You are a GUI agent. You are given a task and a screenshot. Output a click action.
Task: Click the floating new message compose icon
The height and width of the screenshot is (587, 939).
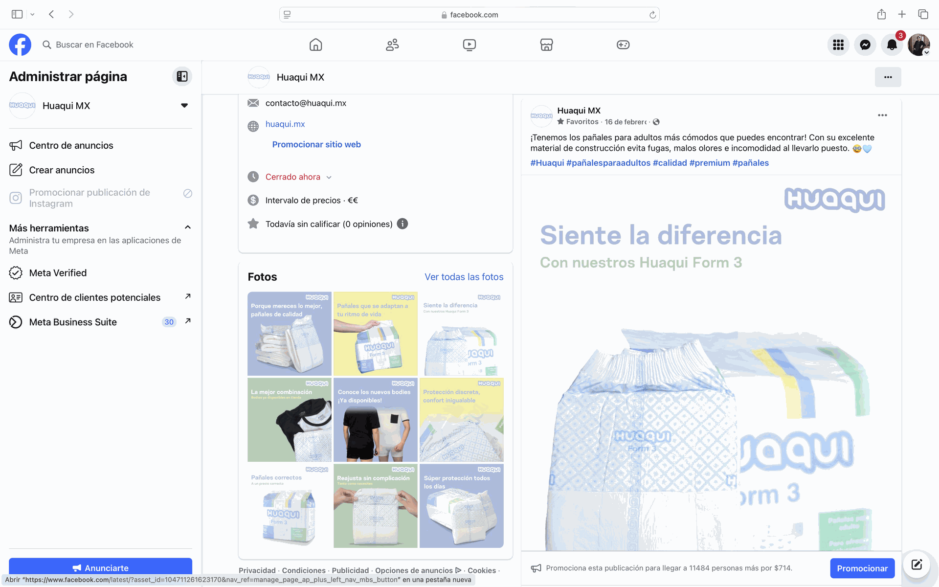(917, 564)
